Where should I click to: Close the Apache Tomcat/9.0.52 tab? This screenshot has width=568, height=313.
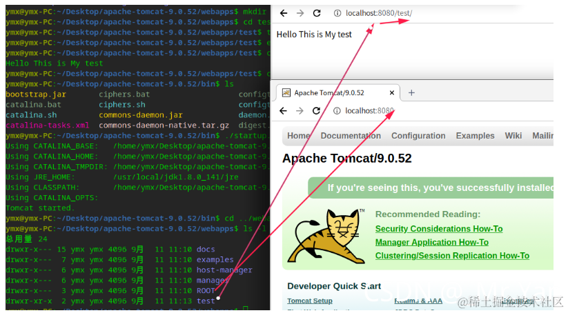(391, 92)
